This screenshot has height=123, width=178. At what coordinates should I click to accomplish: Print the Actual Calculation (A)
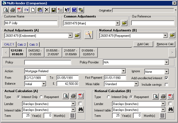pyautogui.click(x=73, y=96)
